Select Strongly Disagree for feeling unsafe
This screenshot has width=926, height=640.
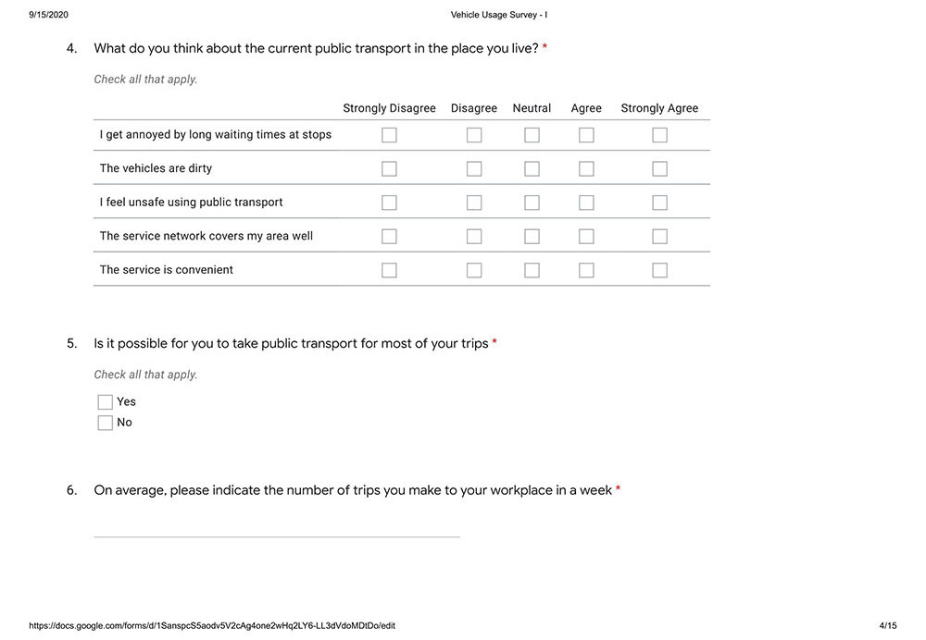point(389,203)
